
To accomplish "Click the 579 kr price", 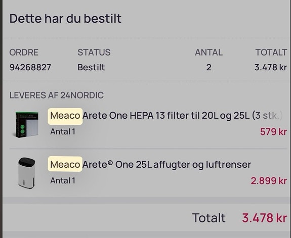I will coord(273,132).
